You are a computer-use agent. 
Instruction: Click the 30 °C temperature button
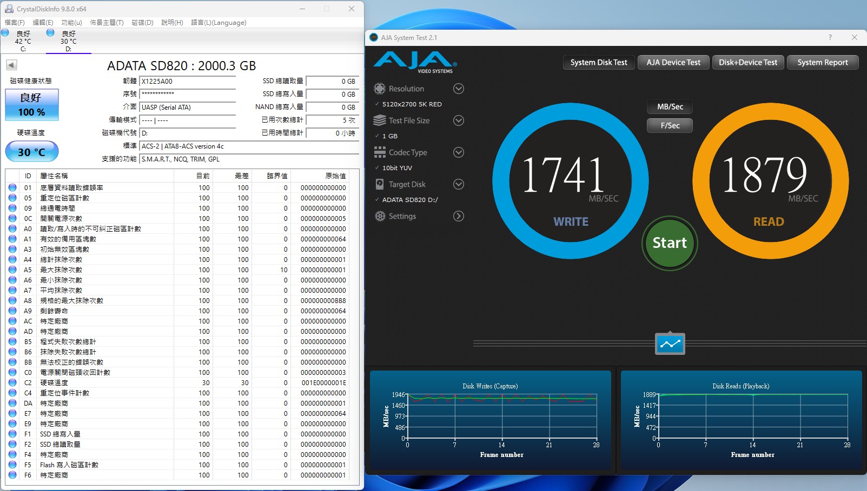(32, 152)
